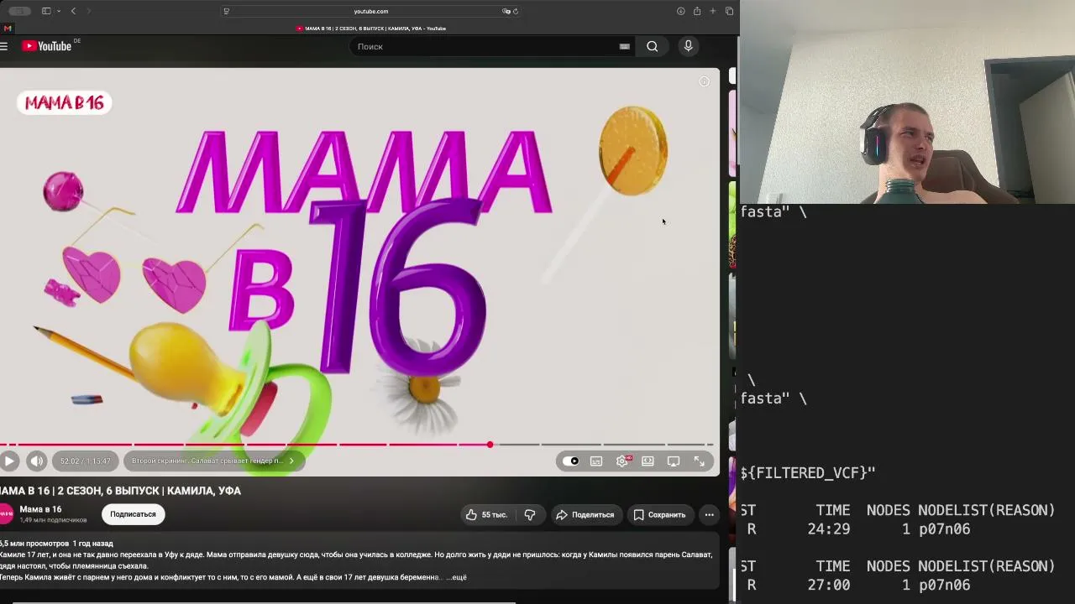This screenshot has height=604, width=1075.
Task: Click the view count and "1 год назад" line
Action: click(x=56, y=544)
